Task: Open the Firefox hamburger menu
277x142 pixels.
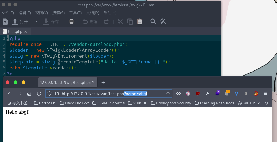Action: point(265,94)
